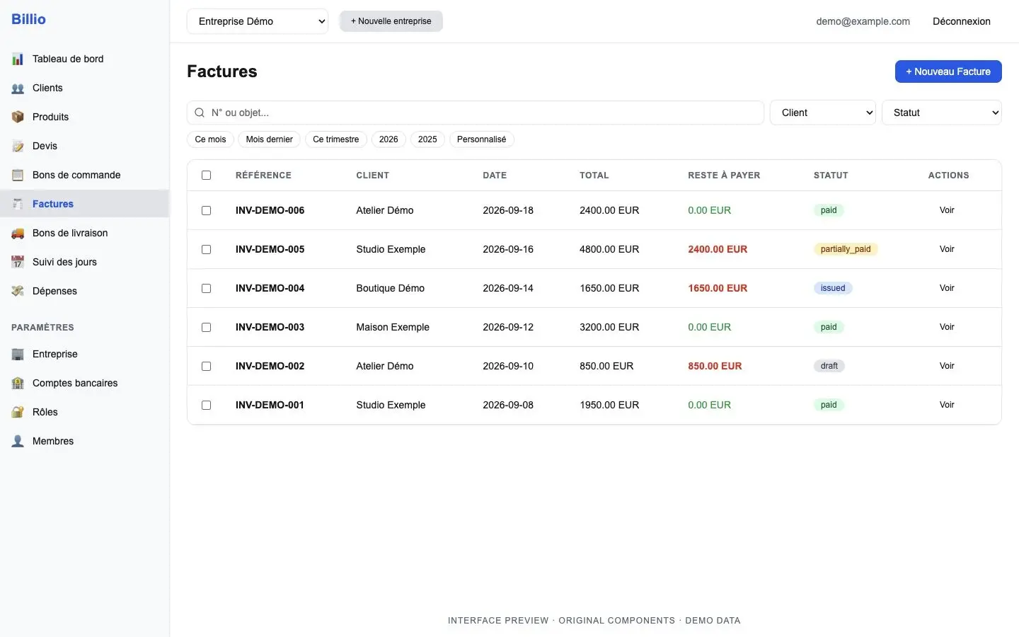The width and height of the screenshot is (1019, 637).
Task: Click the issued status badge
Action: point(833,288)
